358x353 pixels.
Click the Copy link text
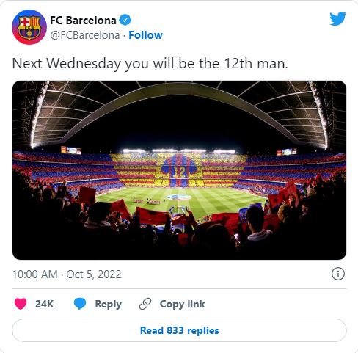click(183, 304)
